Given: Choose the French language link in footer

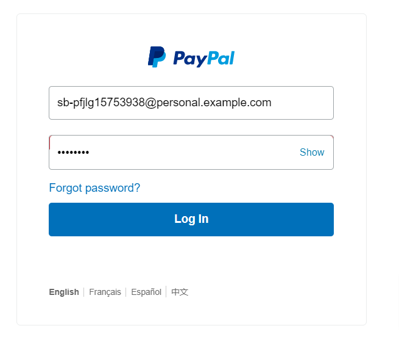Looking at the screenshot, I should 105,292.
